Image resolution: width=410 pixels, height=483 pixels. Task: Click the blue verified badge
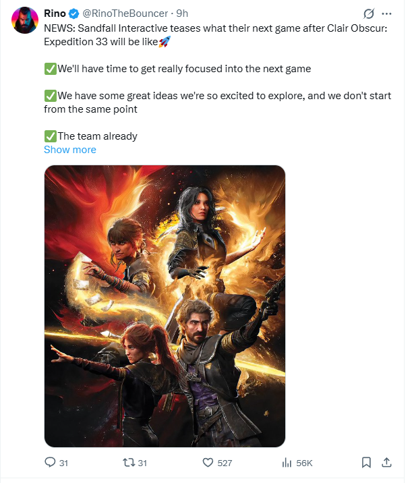click(74, 13)
